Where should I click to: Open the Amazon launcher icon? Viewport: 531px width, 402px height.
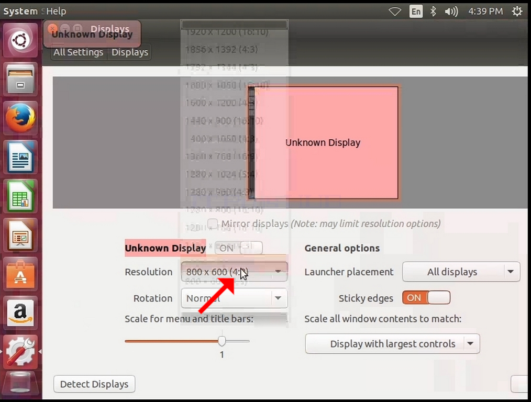click(20, 313)
